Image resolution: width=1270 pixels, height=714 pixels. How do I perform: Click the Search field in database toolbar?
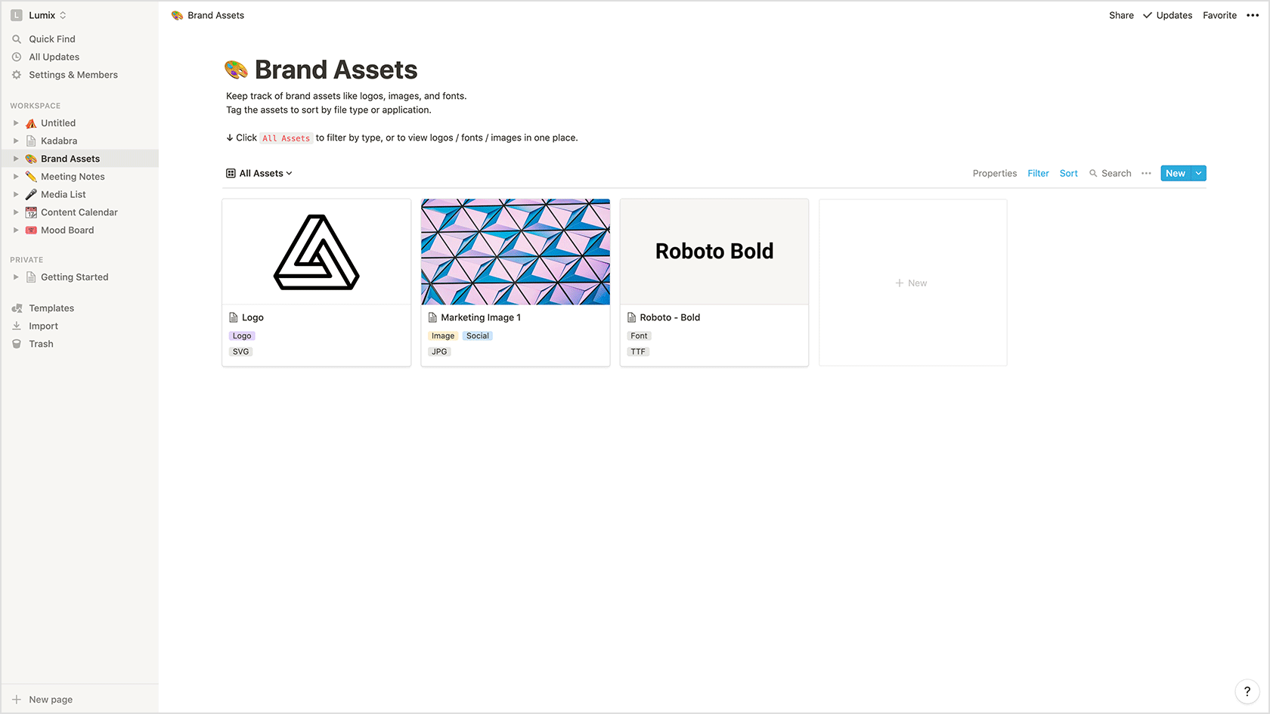(x=1110, y=174)
